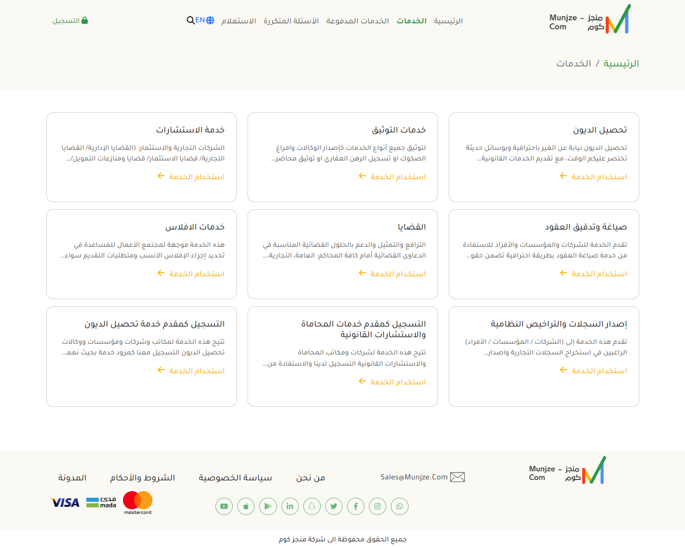Open the YouTube icon in footer

pyautogui.click(x=224, y=506)
